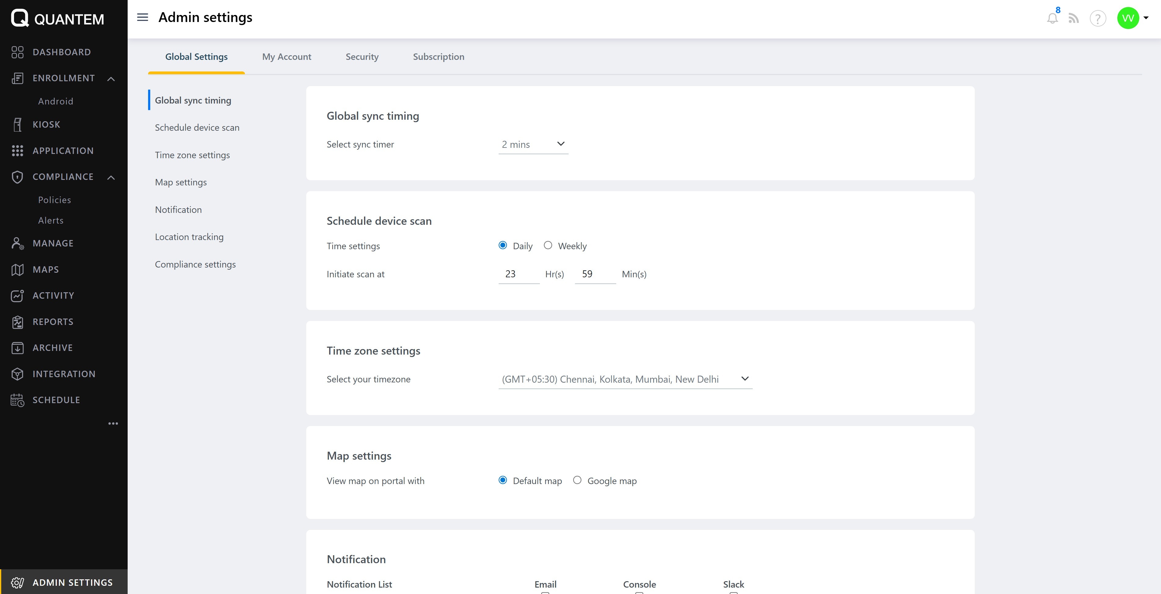1161x594 pixels.
Task: Select the Weekly radio button
Action: click(x=548, y=245)
